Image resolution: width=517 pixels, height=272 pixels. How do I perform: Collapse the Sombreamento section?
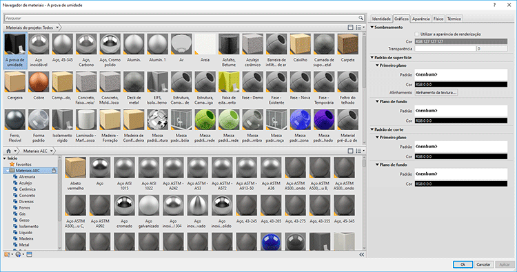[x=372, y=28]
